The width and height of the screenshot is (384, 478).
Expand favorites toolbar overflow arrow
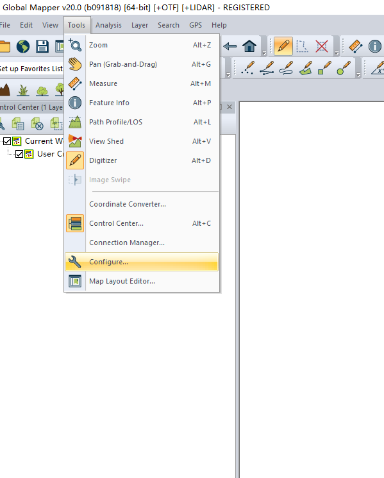pos(228,74)
